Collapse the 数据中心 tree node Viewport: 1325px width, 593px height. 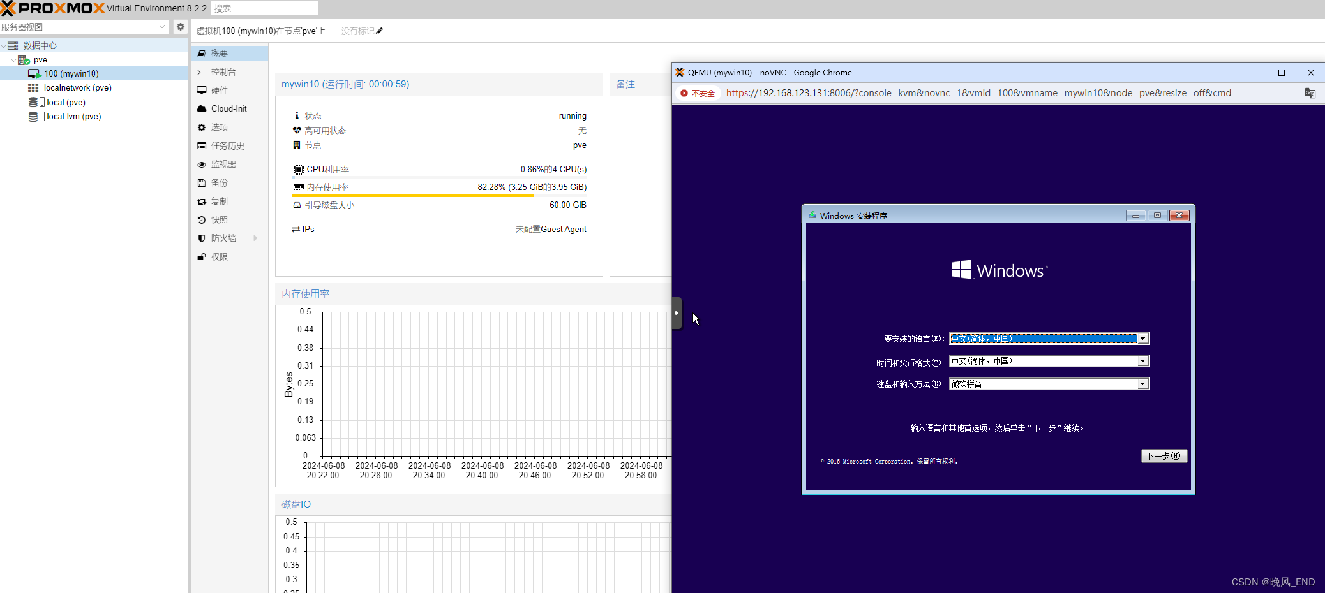point(4,46)
